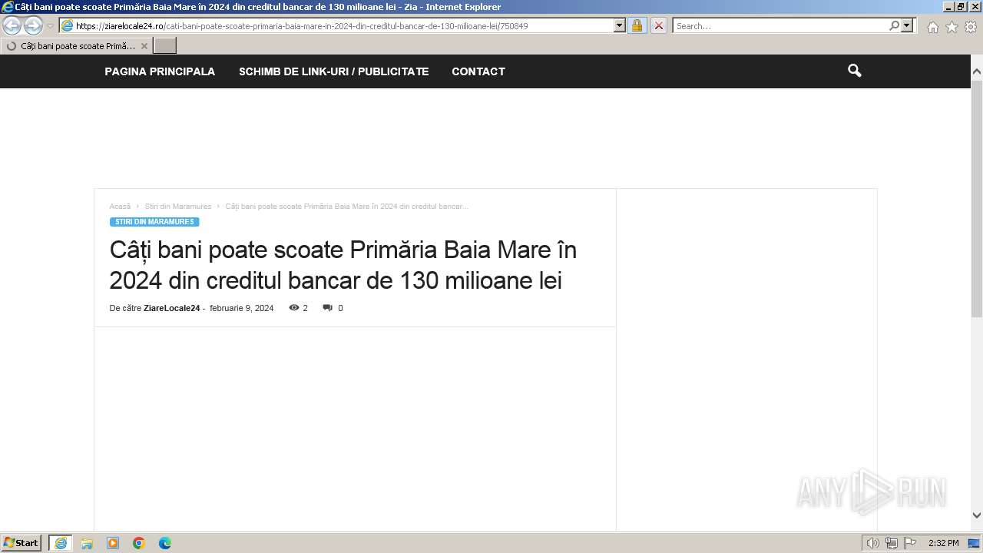983x553 pixels.
Task: Go forward with the browser Forward arrow
Action: [x=33, y=25]
